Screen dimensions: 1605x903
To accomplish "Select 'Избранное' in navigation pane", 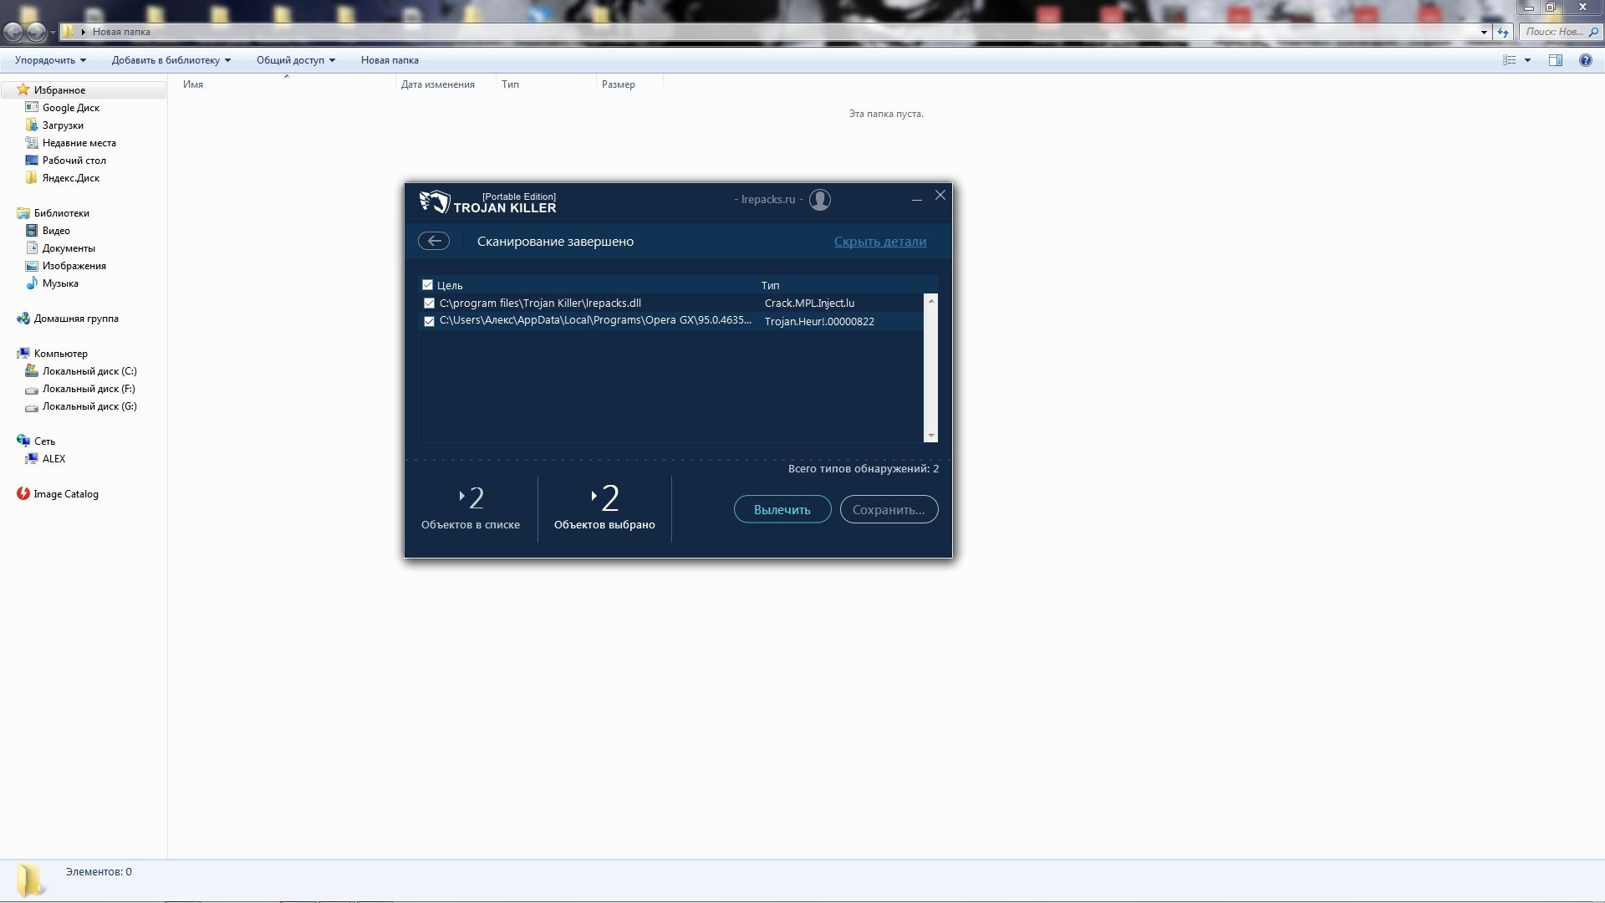I will [x=59, y=90].
